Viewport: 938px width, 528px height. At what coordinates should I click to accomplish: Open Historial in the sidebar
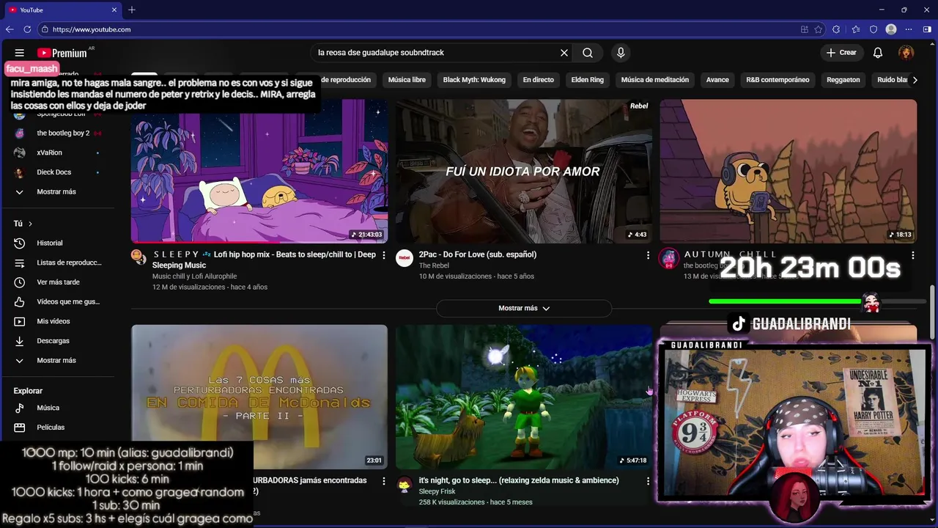[59, 243]
